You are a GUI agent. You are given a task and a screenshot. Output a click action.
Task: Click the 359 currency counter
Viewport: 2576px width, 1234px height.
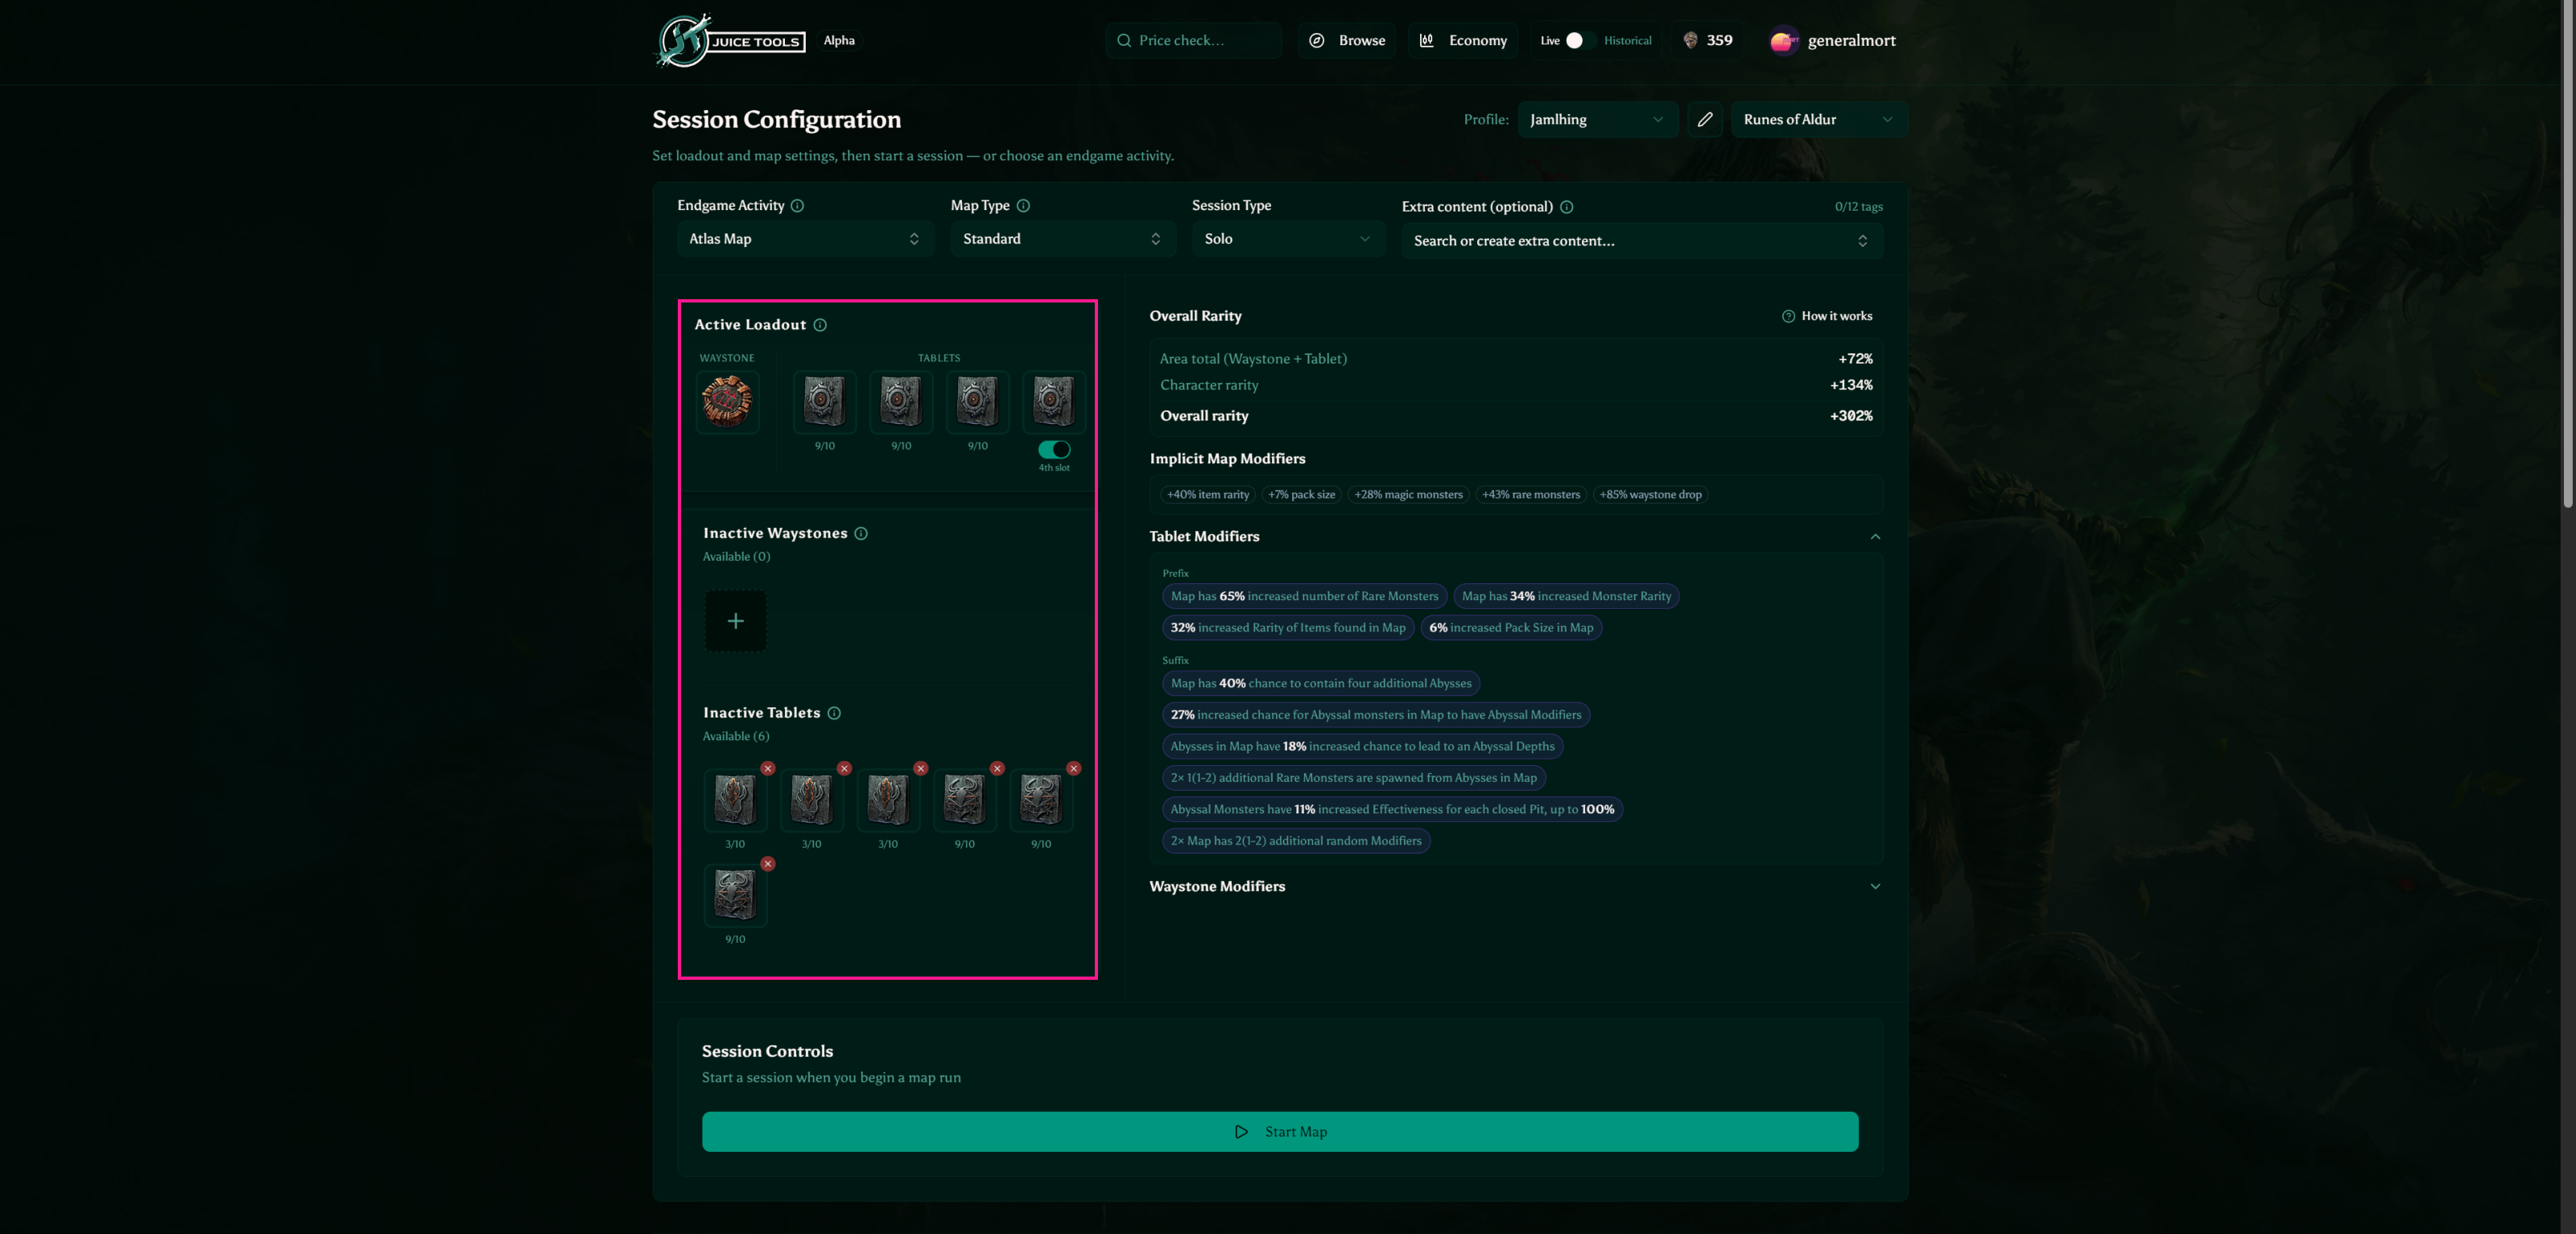1707,41
